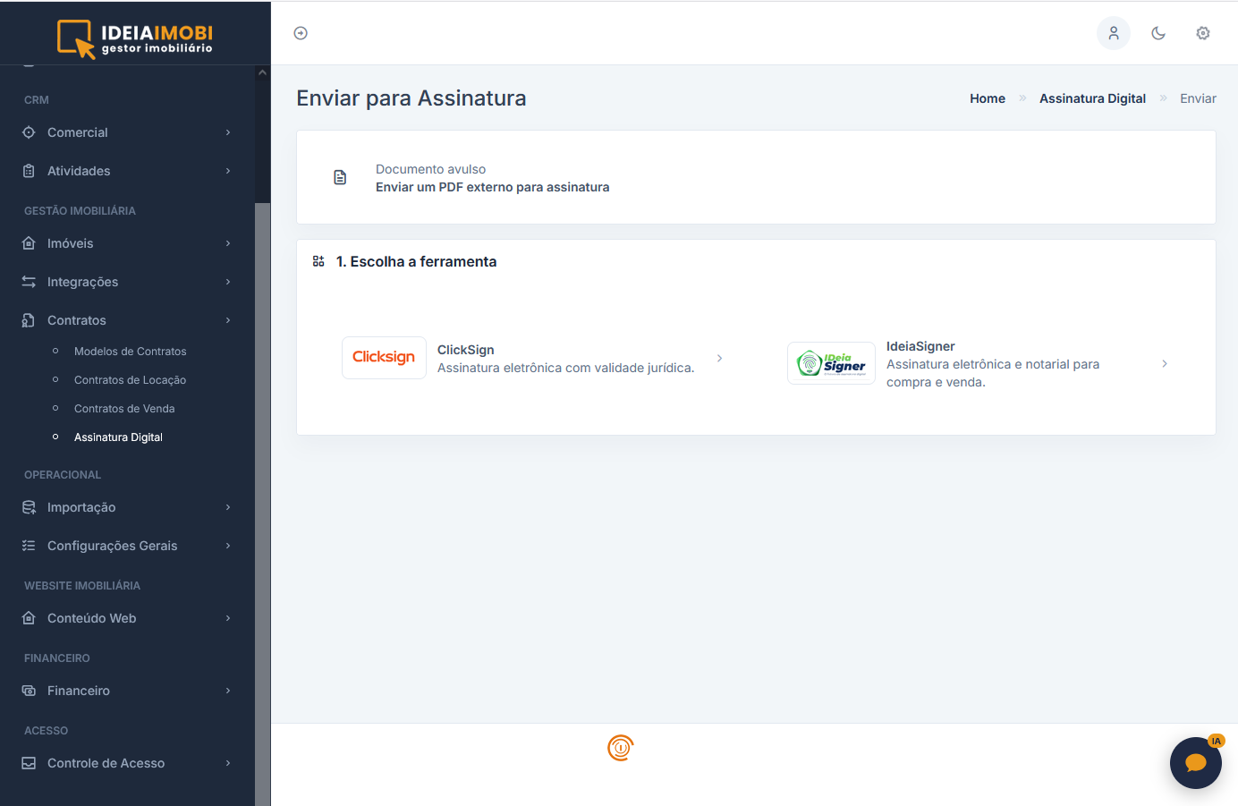Click the Imóveis house icon
This screenshot has width=1238, height=806.
coord(29,243)
